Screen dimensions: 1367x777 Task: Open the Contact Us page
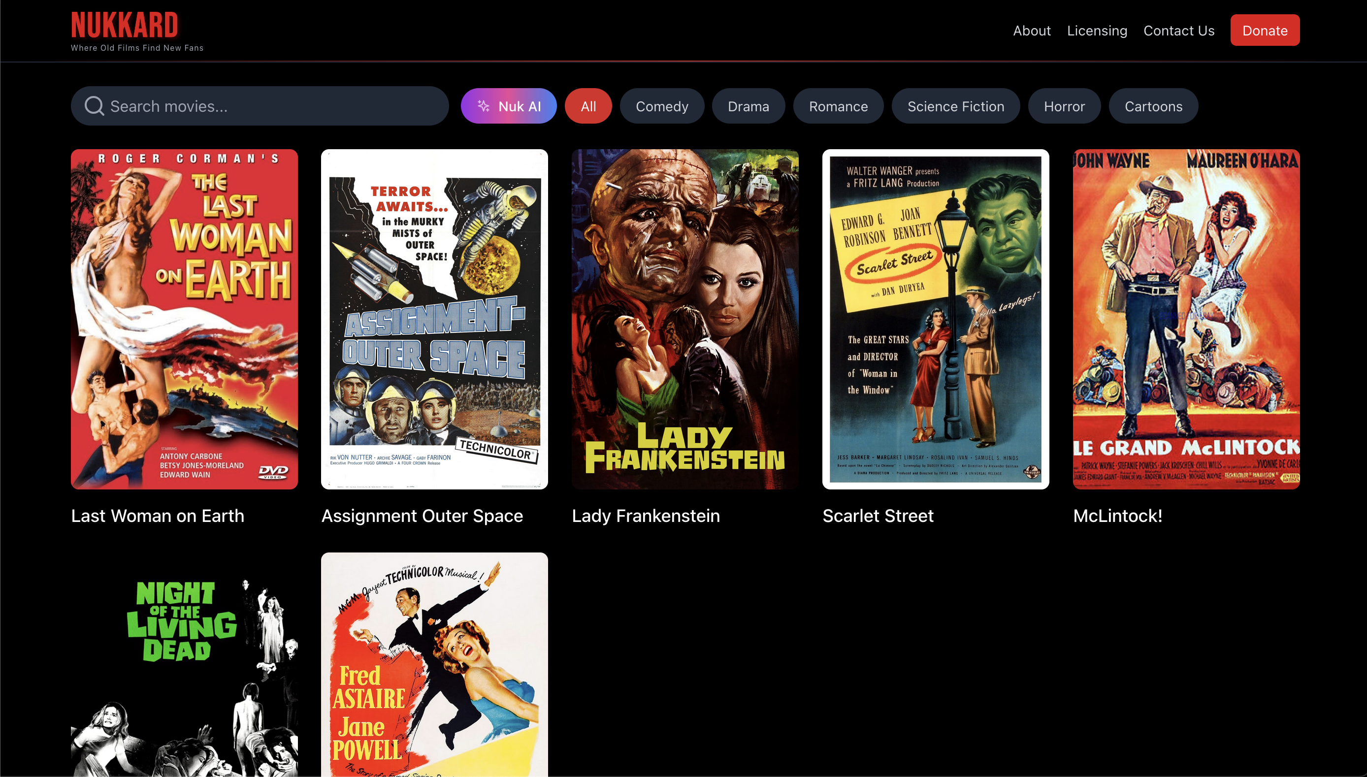click(1179, 31)
